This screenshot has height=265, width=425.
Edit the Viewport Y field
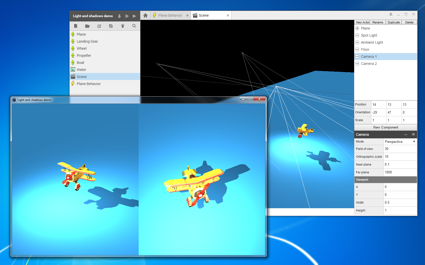point(400,195)
